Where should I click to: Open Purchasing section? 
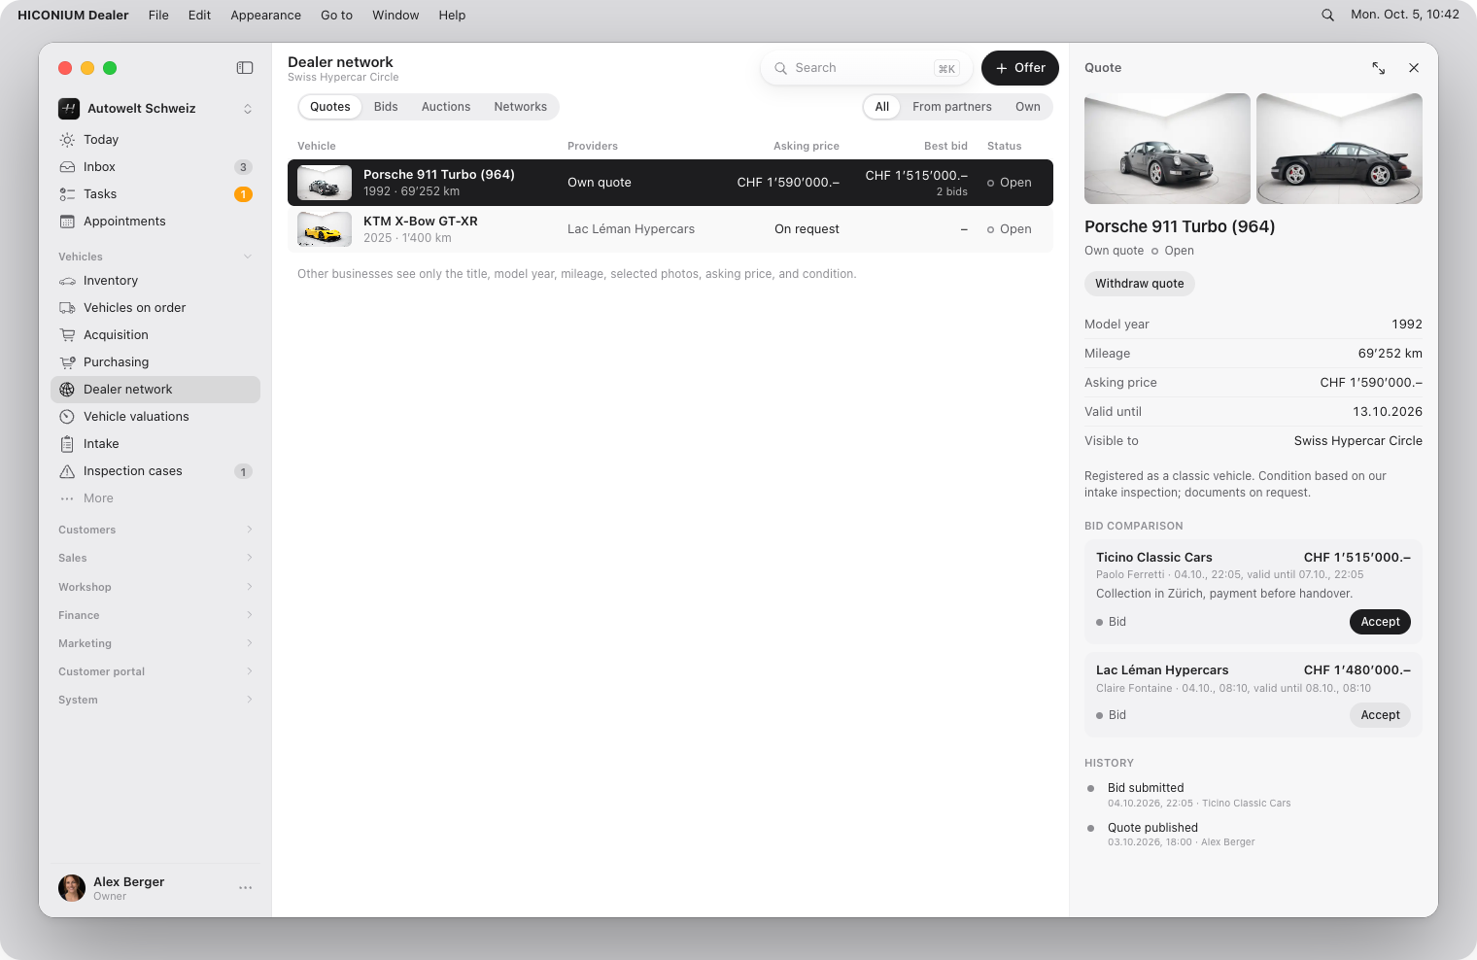pyautogui.click(x=155, y=362)
